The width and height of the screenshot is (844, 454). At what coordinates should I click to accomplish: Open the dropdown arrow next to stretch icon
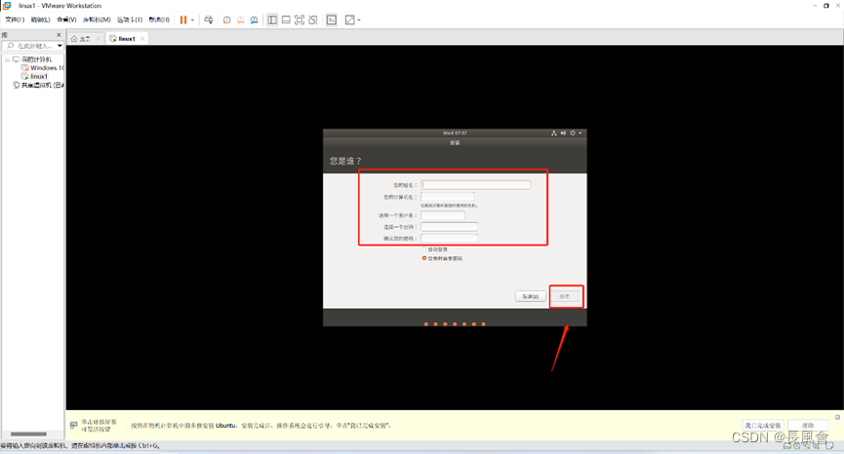click(359, 19)
